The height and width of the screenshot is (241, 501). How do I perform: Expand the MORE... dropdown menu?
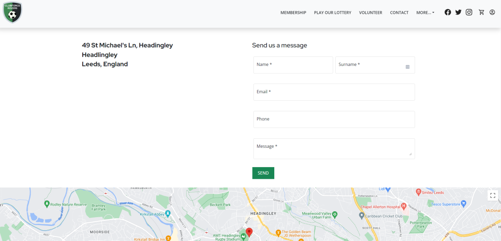click(425, 13)
